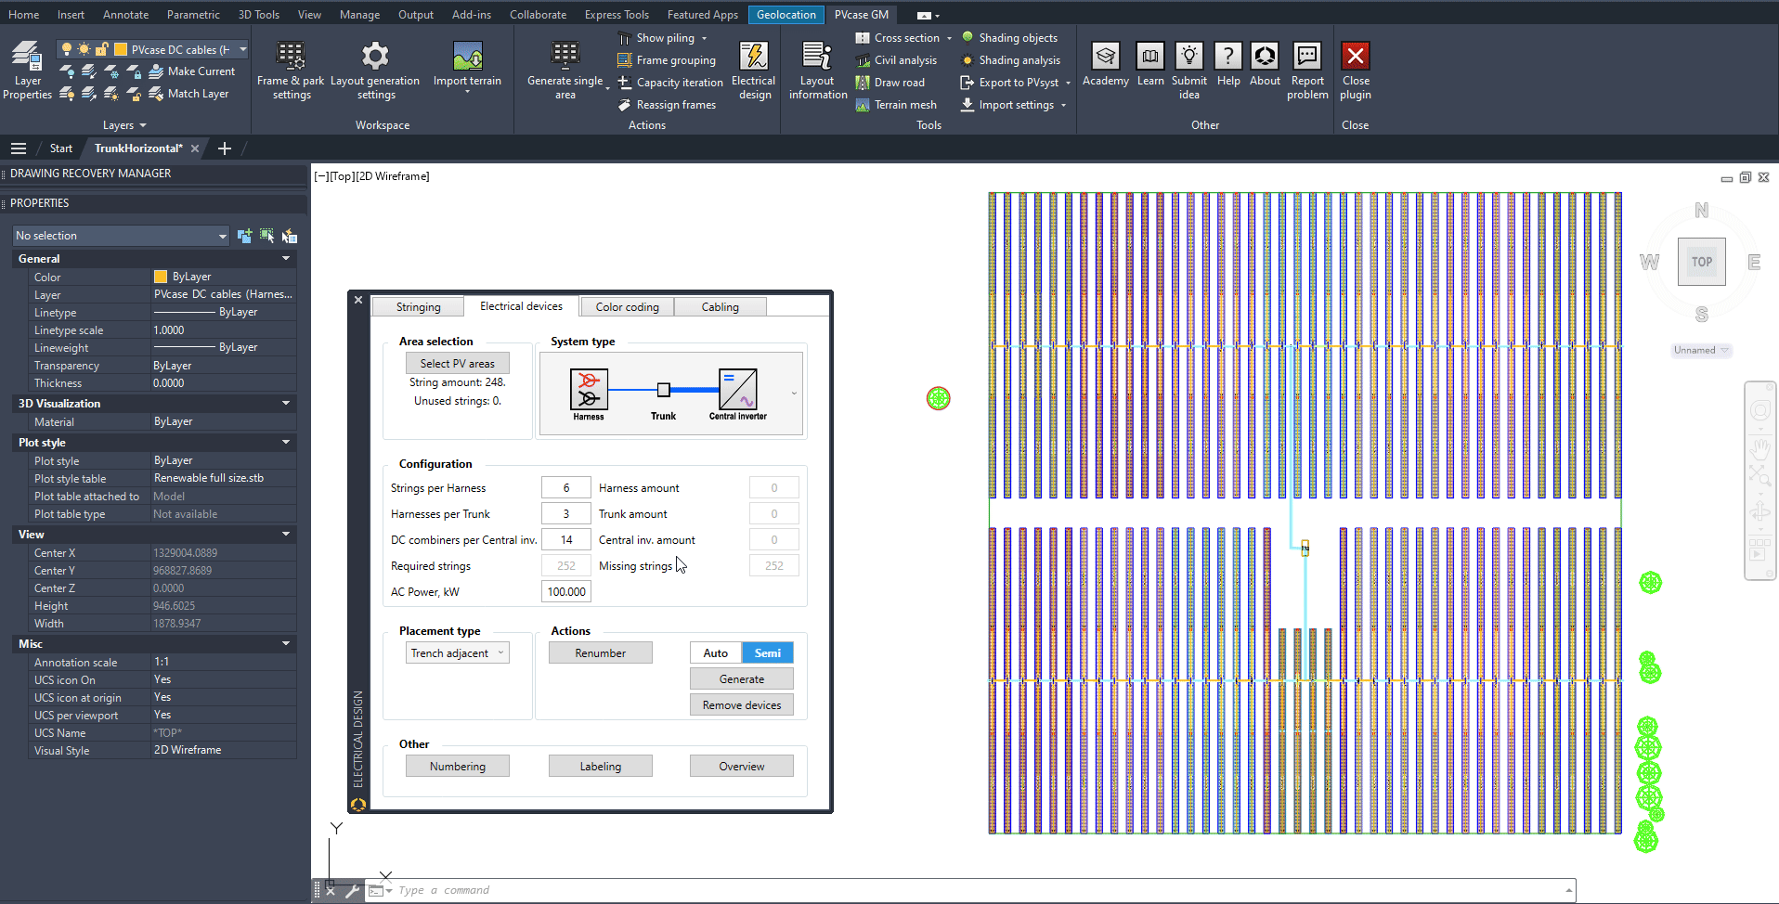Open the Parametric ribbon tab

point(193,15)
